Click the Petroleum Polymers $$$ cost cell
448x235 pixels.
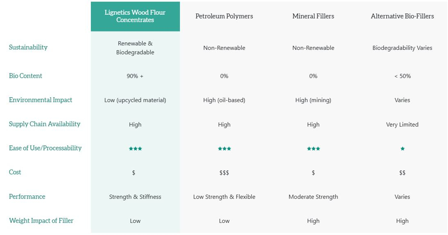[224, 173]
